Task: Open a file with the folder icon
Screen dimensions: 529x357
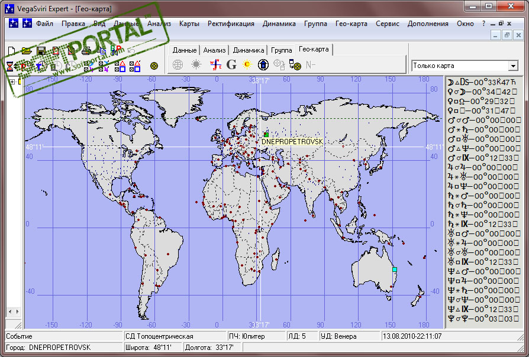Action: [x=26, y=51]
